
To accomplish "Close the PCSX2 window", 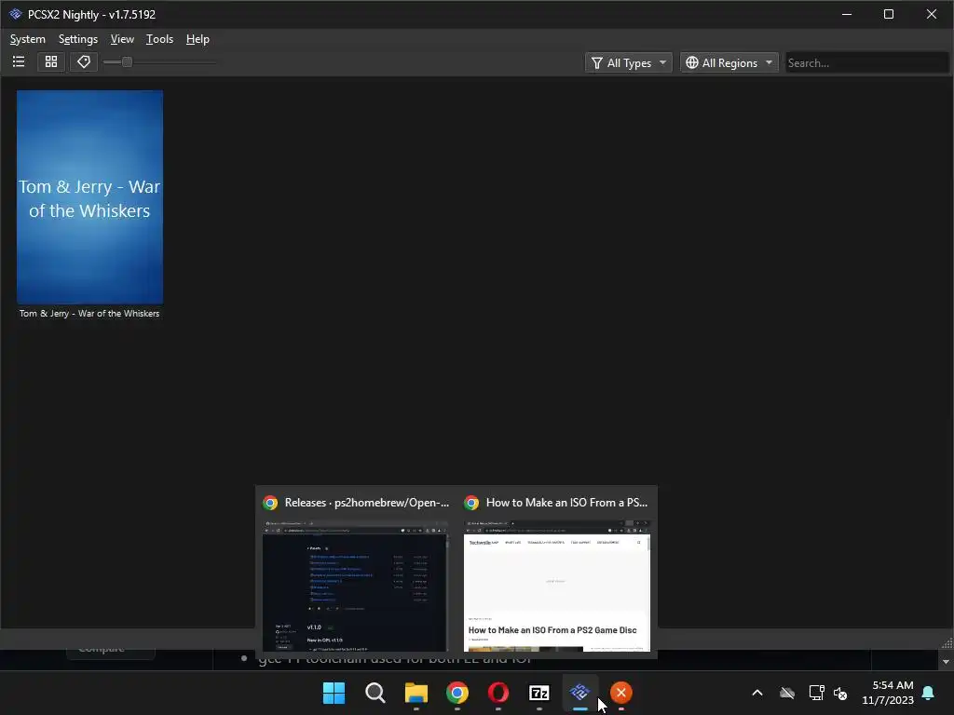I will 932,14.
